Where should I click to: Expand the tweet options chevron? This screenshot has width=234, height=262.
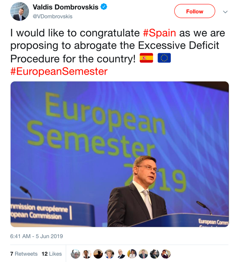[x=225, y=12]
